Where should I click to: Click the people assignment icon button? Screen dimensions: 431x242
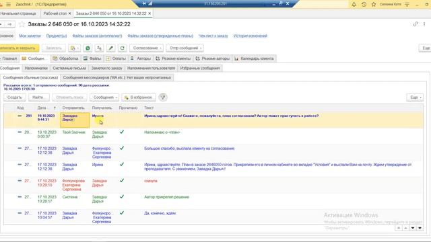coord(99,48)
